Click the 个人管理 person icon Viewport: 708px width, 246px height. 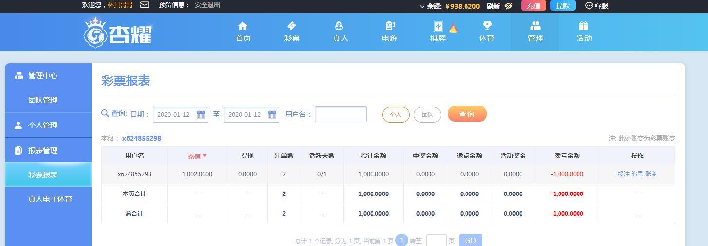coord(19,125)
